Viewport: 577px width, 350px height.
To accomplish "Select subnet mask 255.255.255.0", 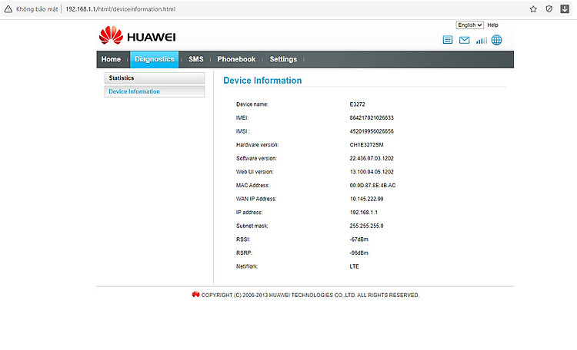I will tap(366, 226).
